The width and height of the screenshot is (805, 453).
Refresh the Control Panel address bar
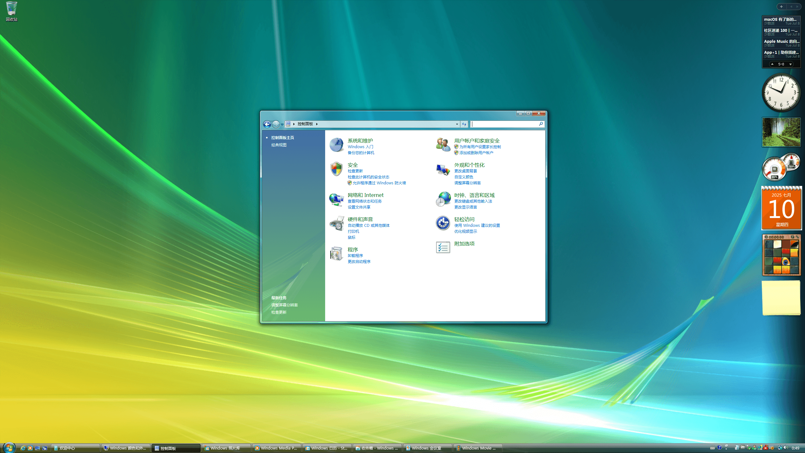[x=464, y=124]
